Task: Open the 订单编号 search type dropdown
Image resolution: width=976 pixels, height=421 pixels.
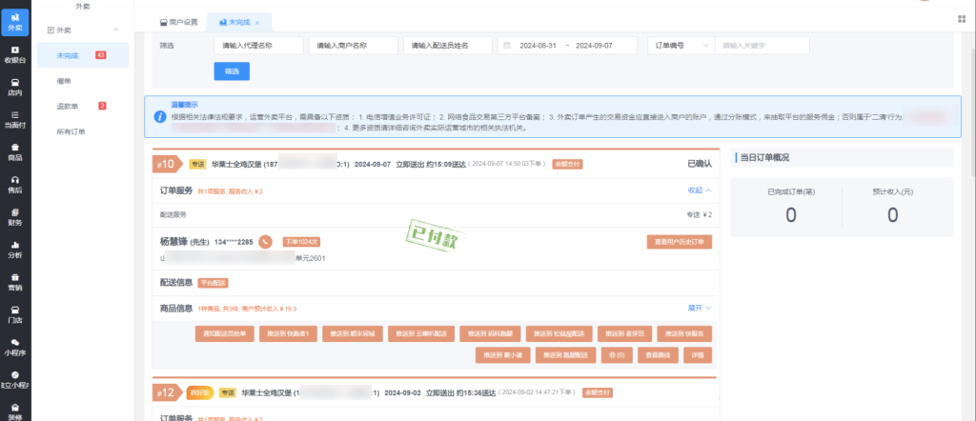Action: pyautogui.click(x=680, y=45)
